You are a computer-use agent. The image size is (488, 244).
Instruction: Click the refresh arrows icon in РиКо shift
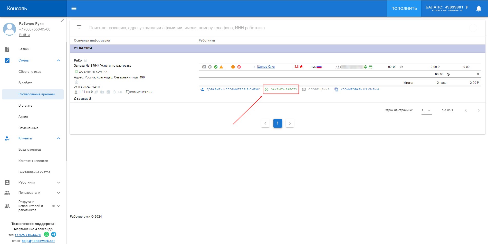[114, 92]
